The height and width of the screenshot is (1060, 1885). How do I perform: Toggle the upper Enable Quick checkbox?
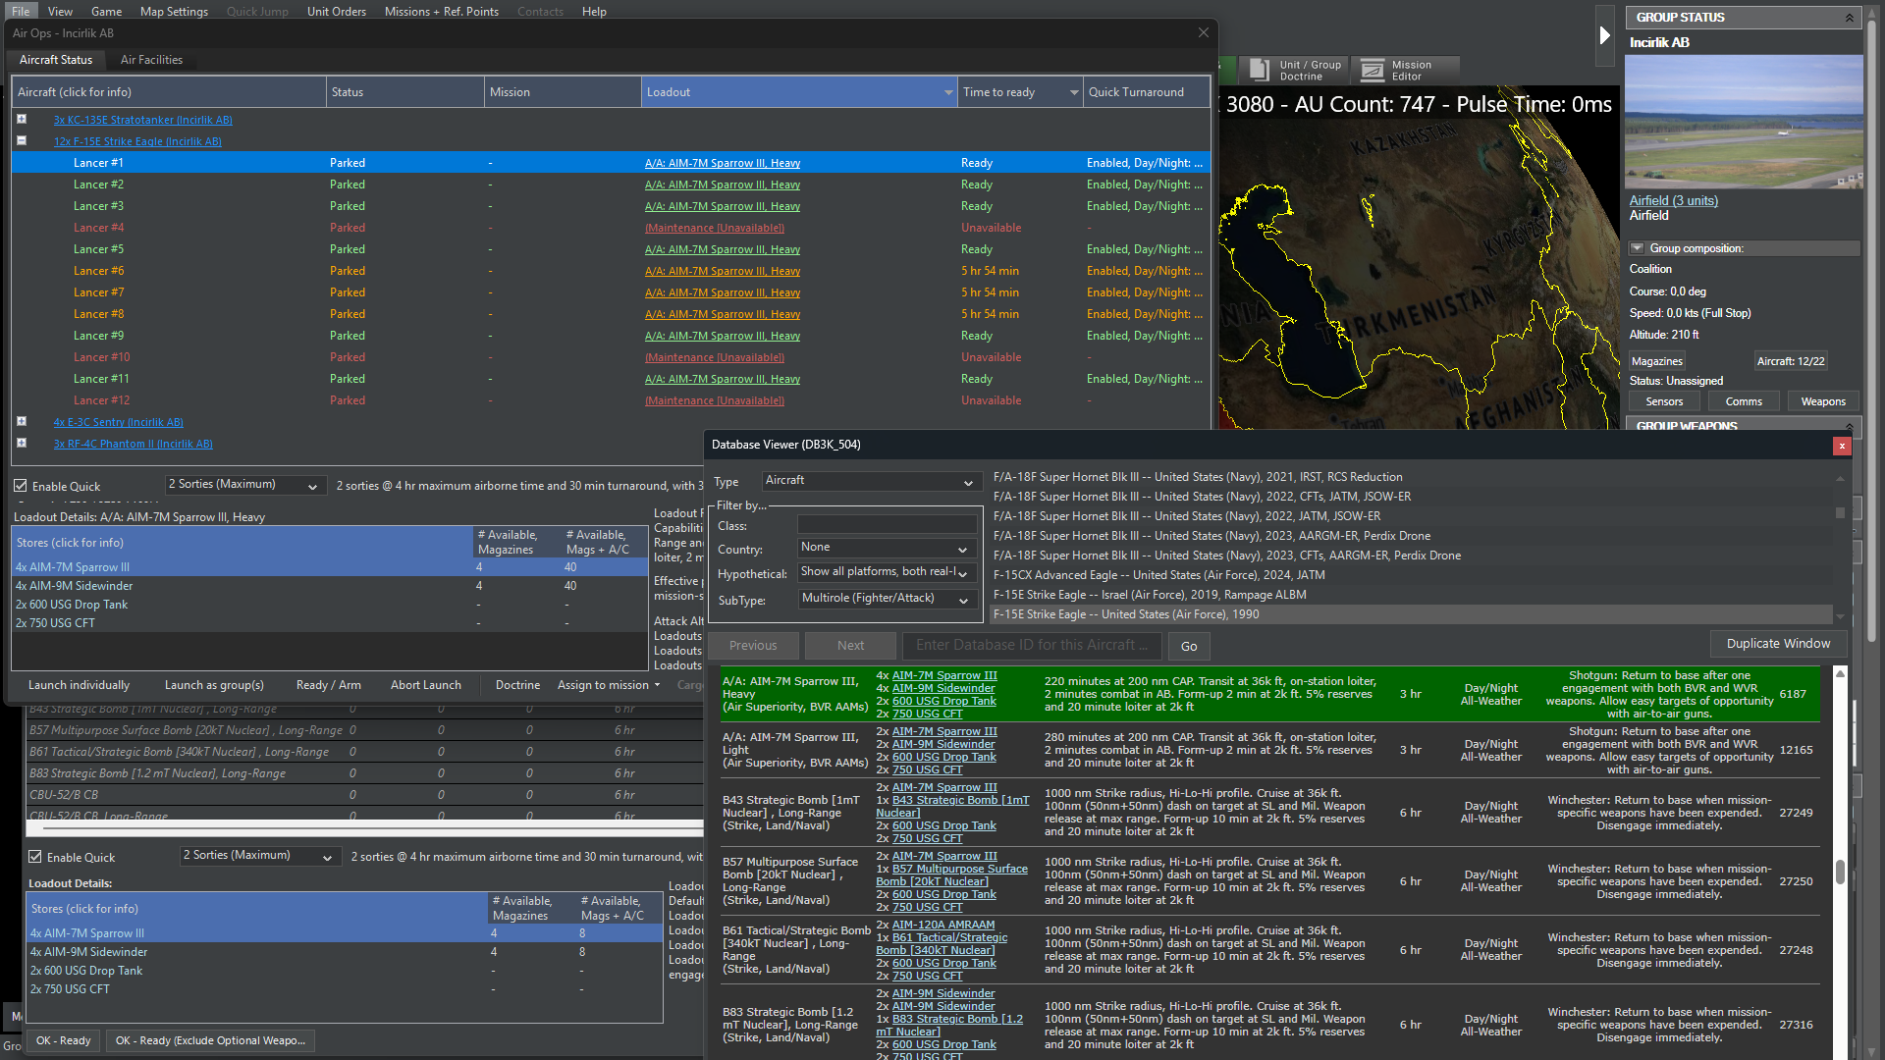coord(21,486)
